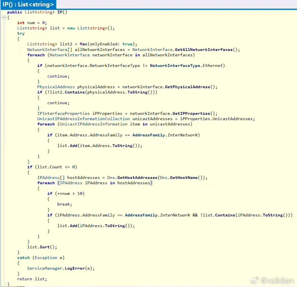Viewport: 297px width, 287px height.
Task: Click the PhysicalAddress type at declaration start
Action: [x=56, y=87]
